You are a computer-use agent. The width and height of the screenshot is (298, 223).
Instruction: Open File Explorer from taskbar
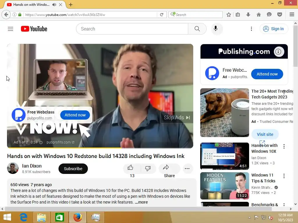coord(41,217)
